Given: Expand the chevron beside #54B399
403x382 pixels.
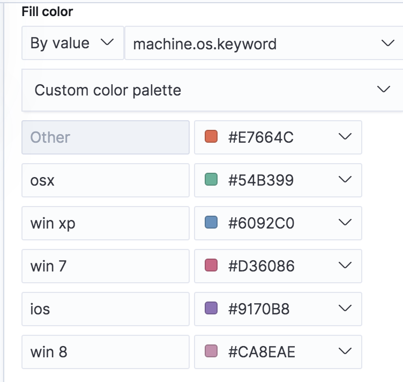Looking at the screenshot, I should [x=346, y=180].
